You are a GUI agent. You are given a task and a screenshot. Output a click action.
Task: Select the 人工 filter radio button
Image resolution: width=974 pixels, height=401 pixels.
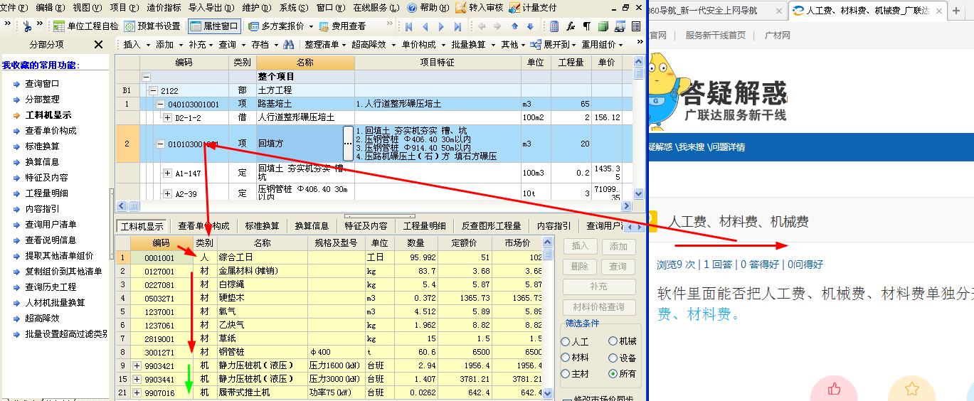click(x=566, y=342)
